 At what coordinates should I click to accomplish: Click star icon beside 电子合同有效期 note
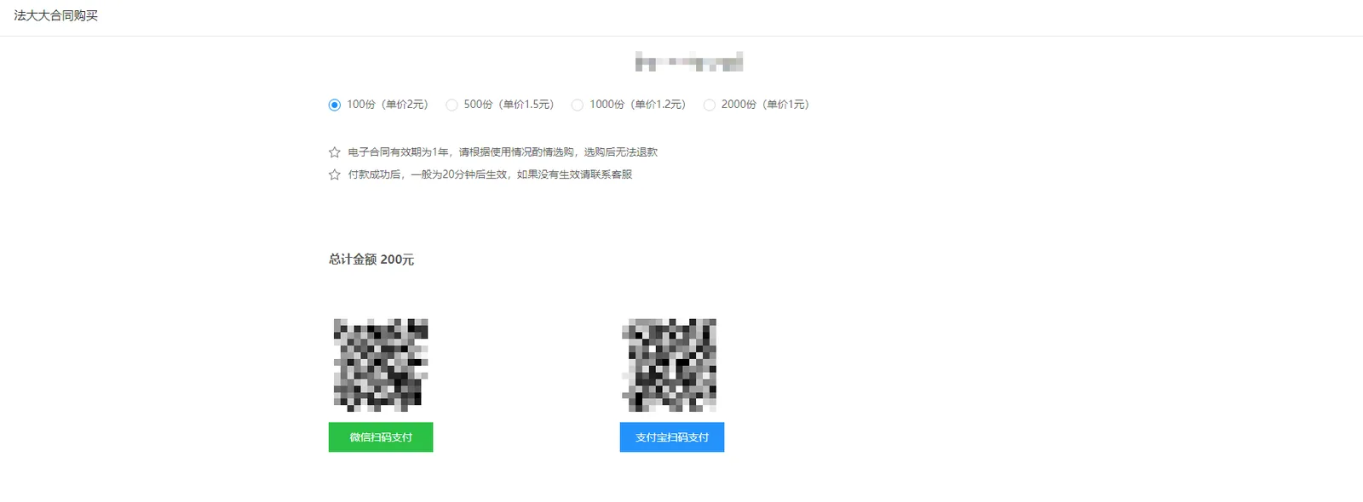335,152
